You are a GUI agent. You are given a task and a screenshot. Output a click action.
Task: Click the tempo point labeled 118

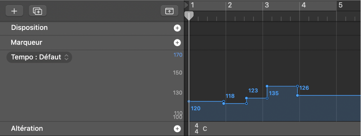pos(224,103)
